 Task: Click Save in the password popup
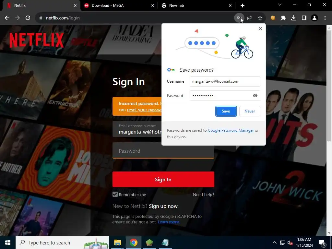tap(226, 111)
